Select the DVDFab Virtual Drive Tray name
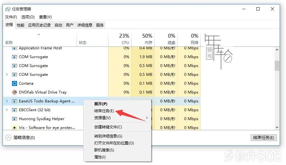Image resolution: width=286 pixels, height=165 pixels. click(43, 92)
